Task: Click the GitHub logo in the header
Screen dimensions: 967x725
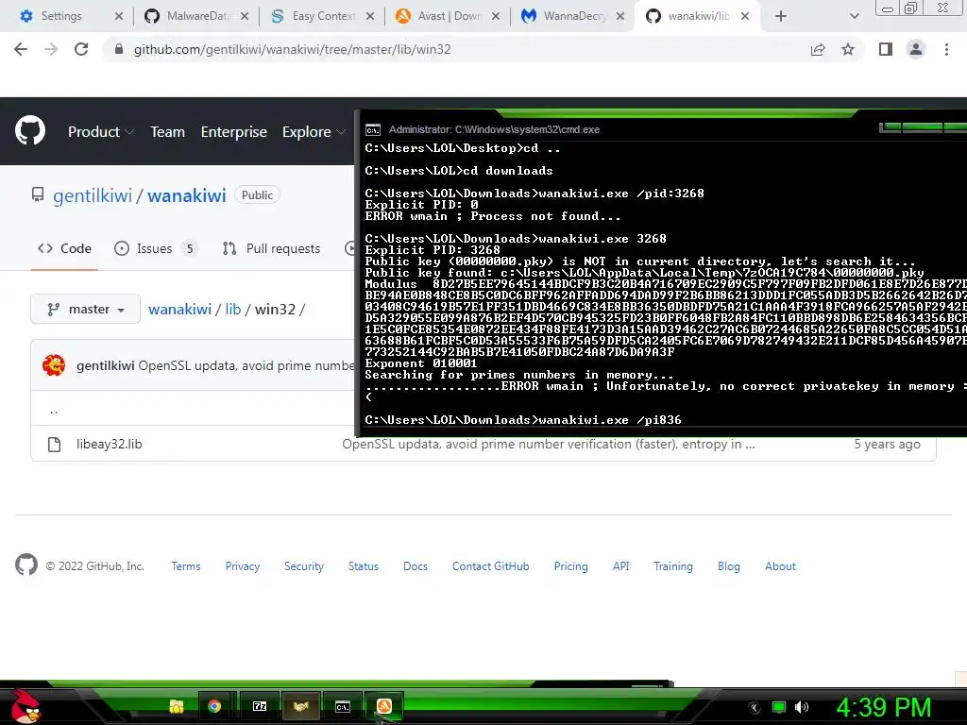Action: point(30,130)
